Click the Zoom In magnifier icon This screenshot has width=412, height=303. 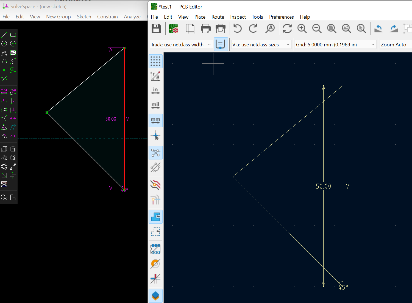(302, 29)
